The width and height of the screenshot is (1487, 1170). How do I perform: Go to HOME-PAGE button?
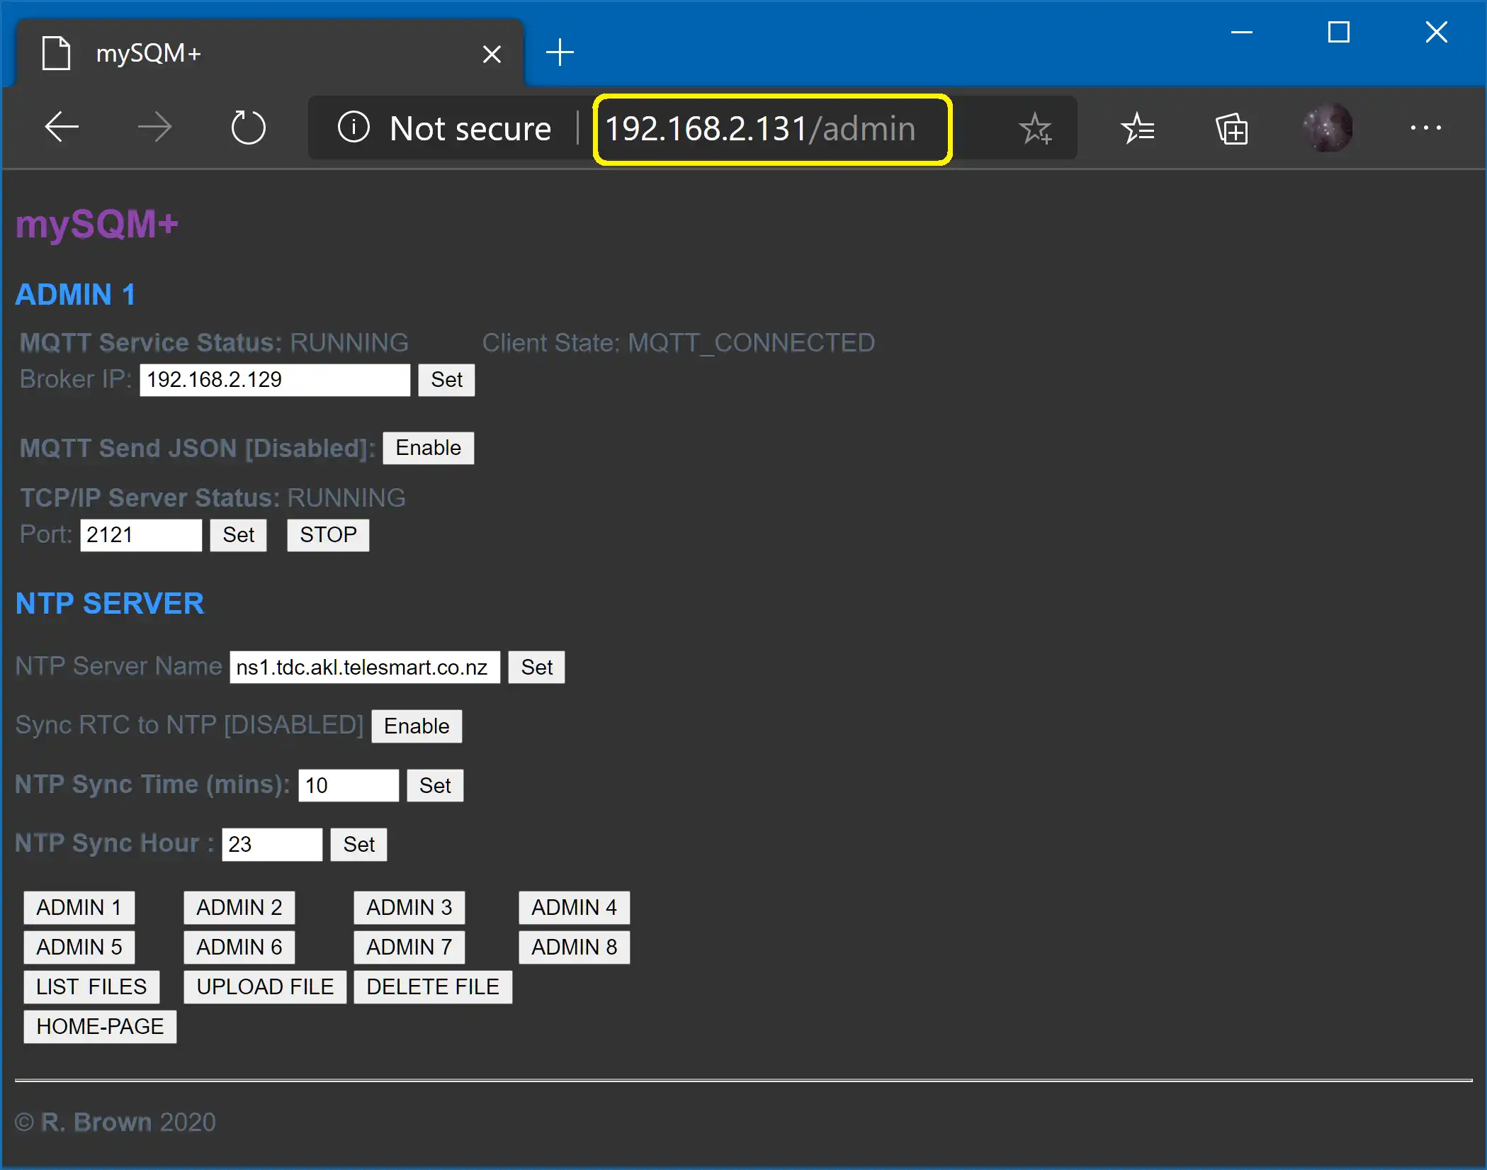point(100,1027)
